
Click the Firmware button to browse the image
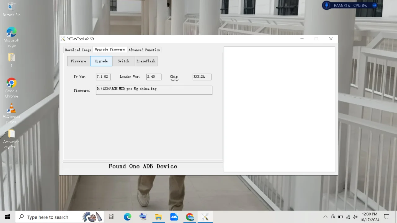coord(78,61)
